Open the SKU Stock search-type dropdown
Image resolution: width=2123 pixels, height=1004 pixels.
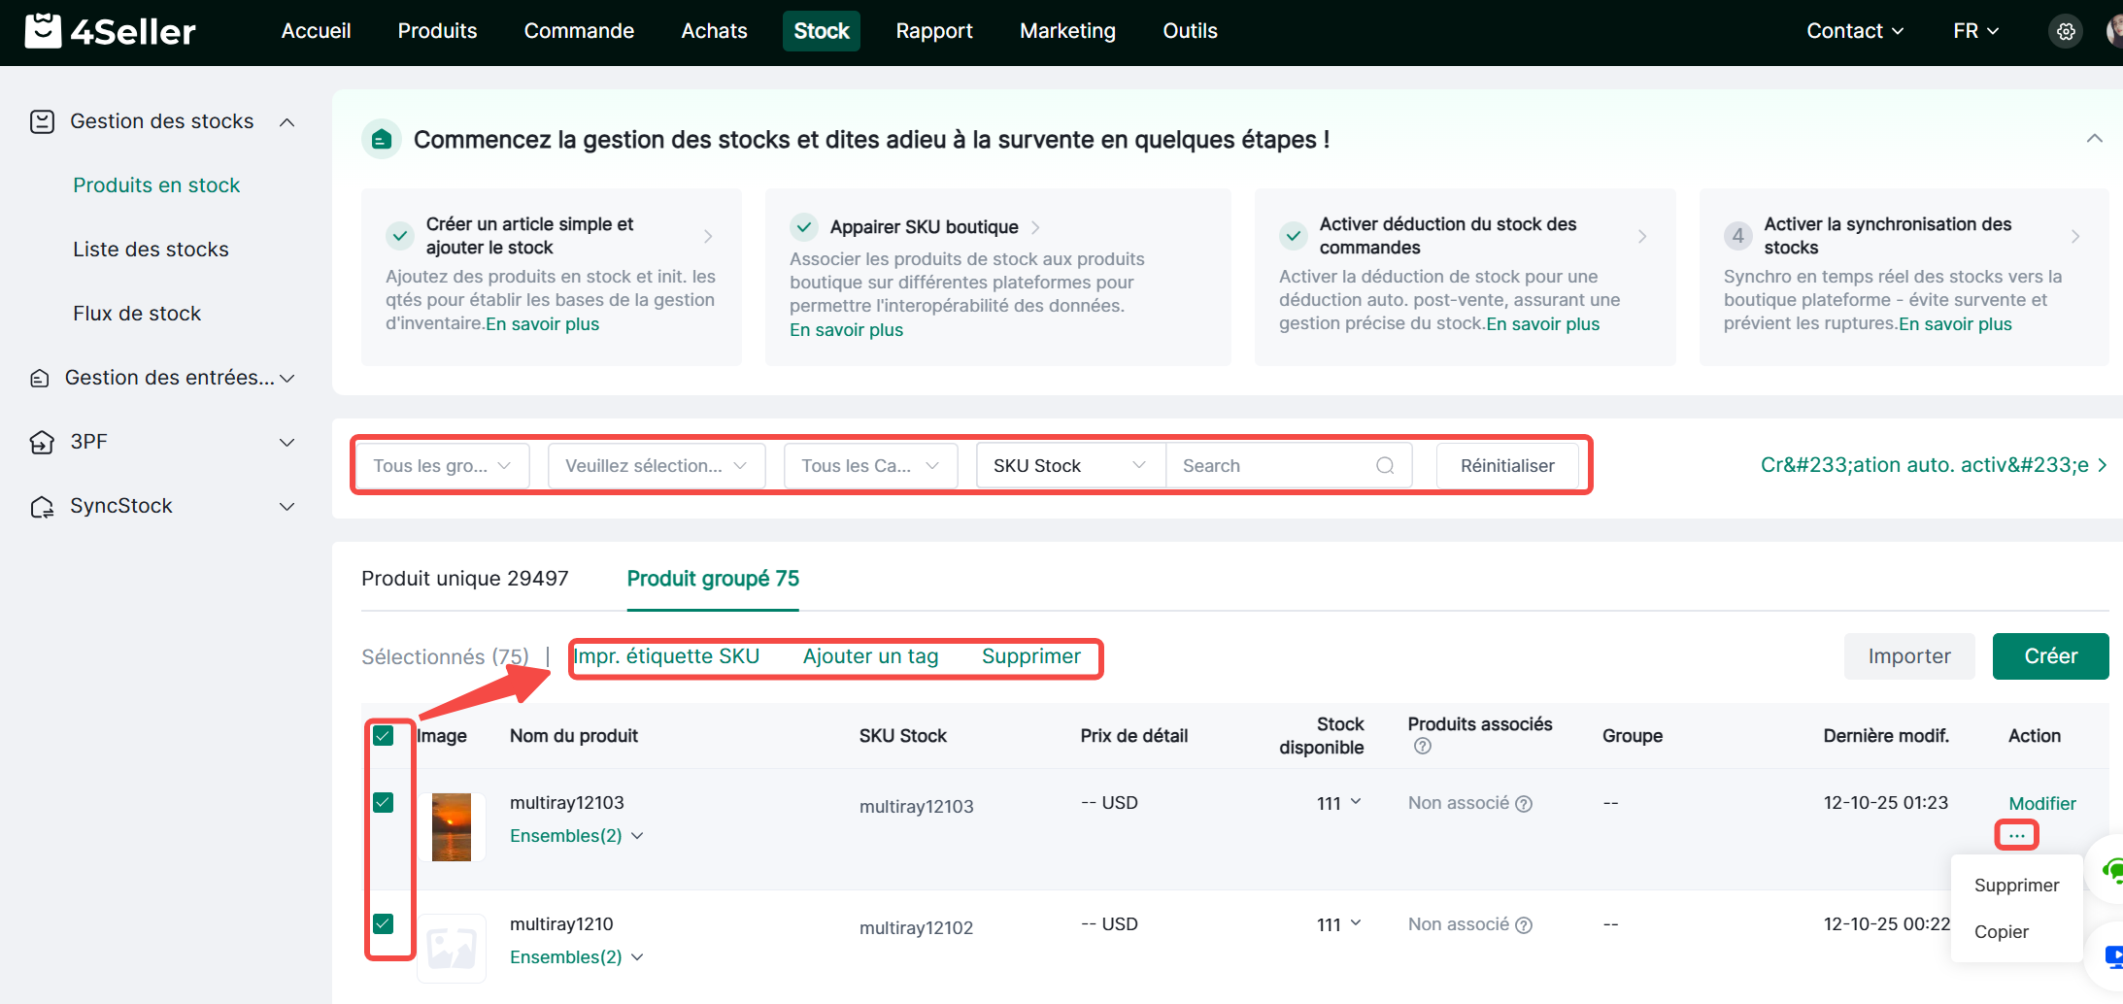(1069, 466)
